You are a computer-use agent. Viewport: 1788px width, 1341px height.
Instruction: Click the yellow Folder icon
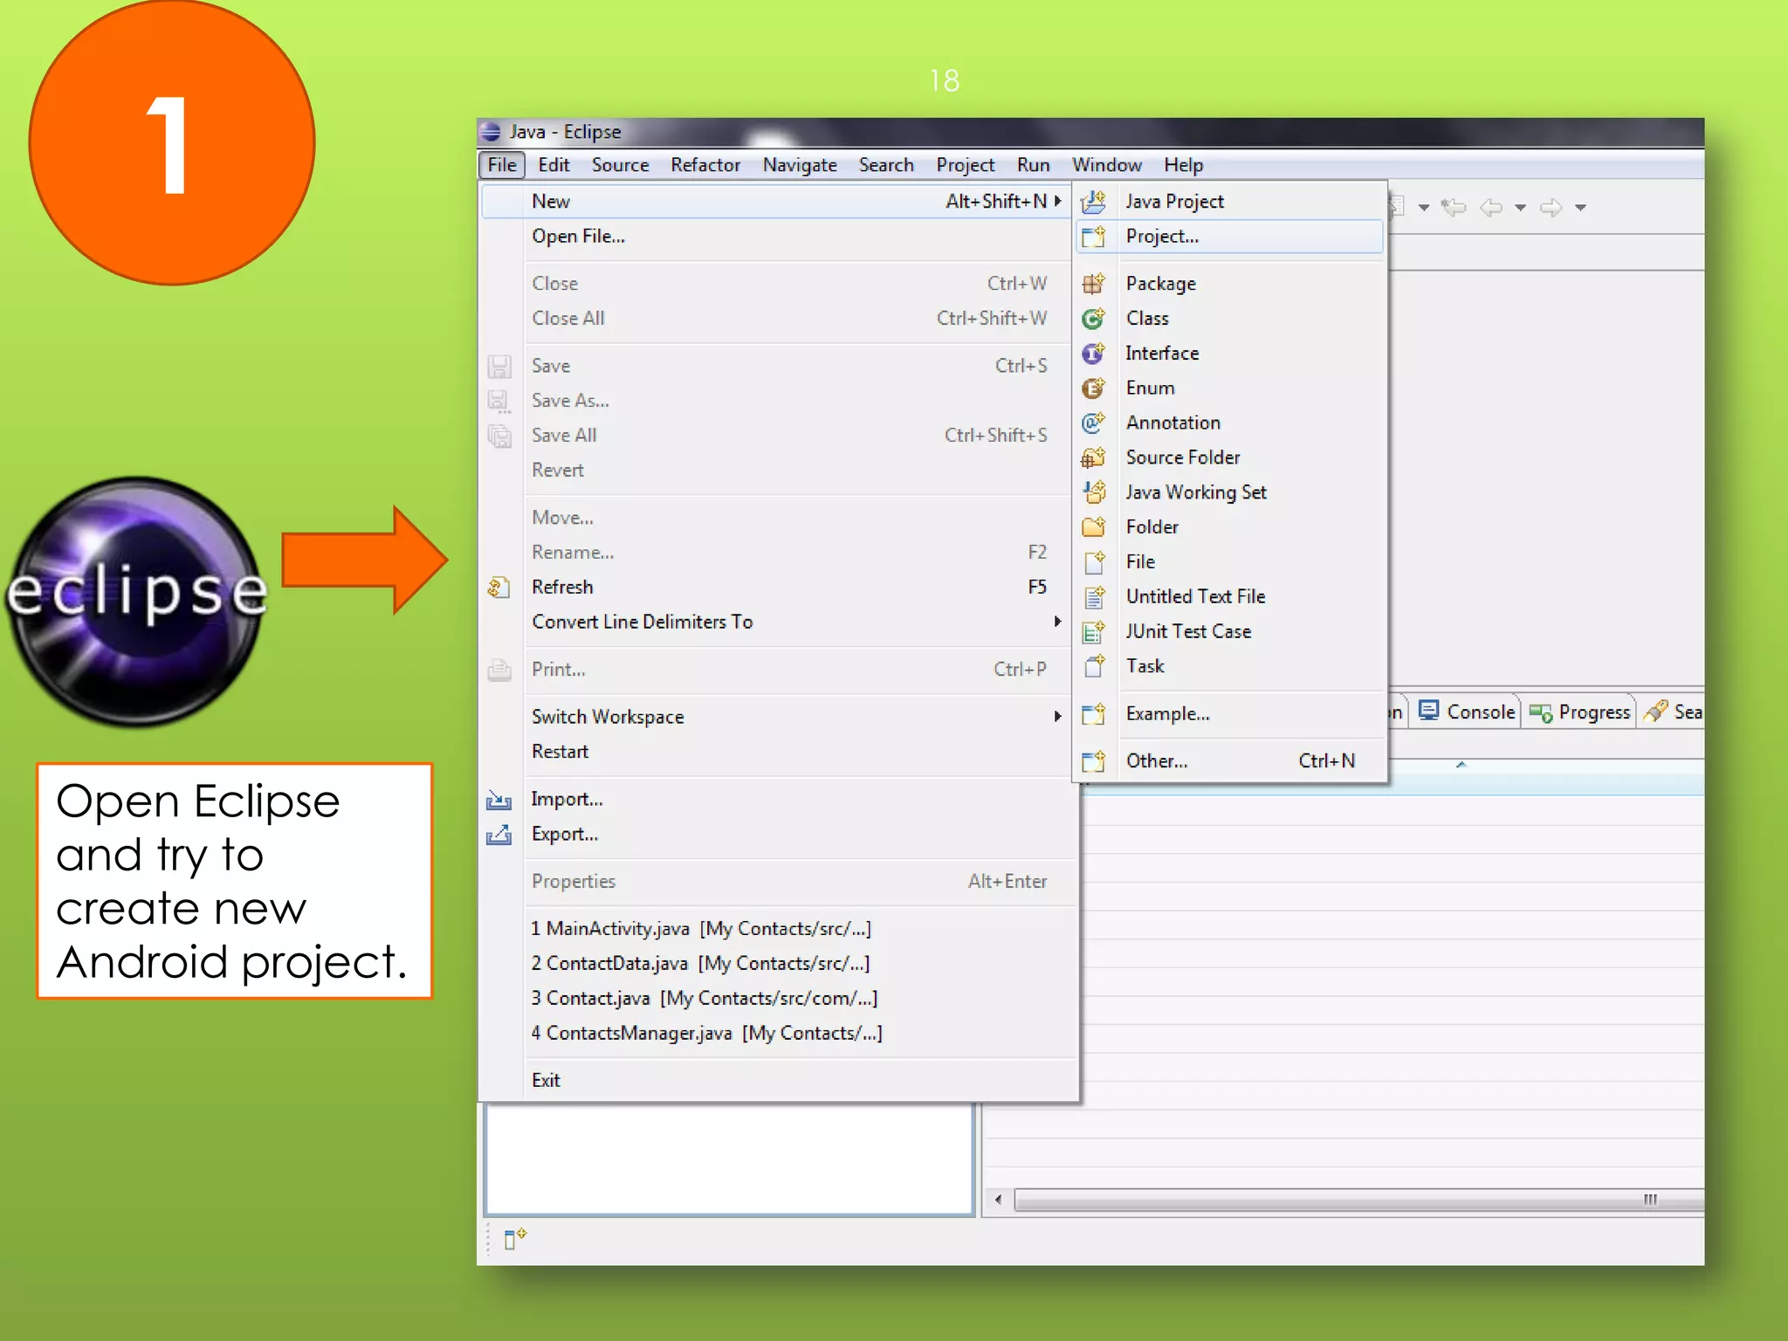coord(1093,526)
